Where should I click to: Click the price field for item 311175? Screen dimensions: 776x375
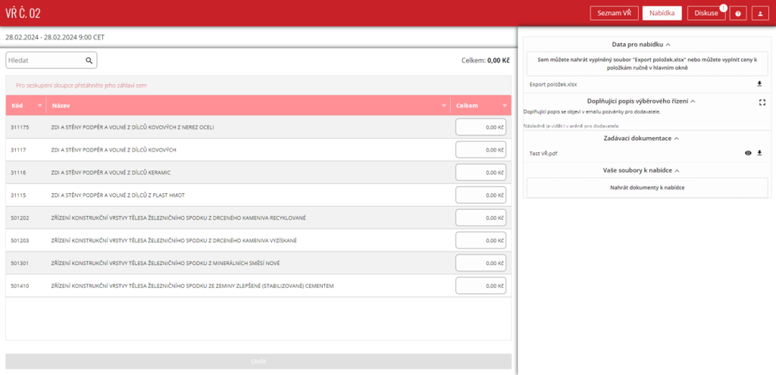pyautogui.click(x=481, y=127)
